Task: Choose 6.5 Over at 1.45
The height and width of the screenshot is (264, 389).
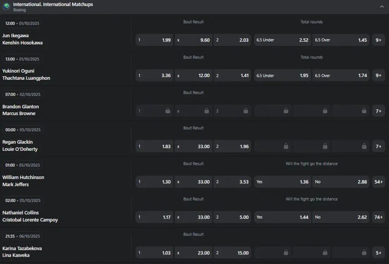Action: (x=341, y=40)
